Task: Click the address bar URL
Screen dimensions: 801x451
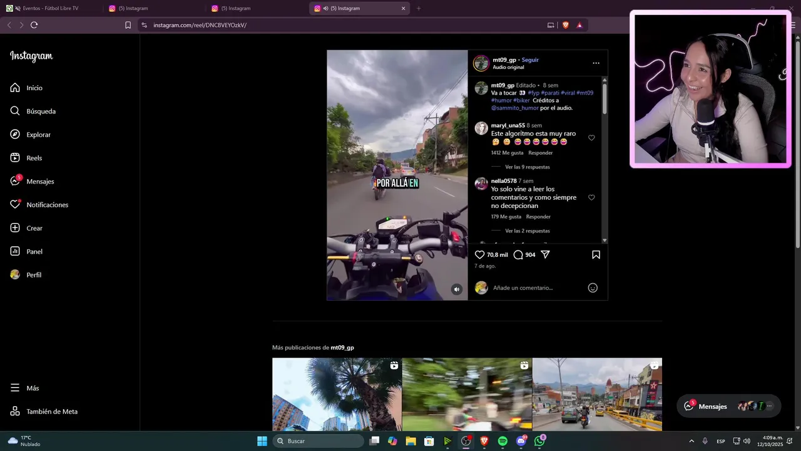Action: tap(200, 25)
